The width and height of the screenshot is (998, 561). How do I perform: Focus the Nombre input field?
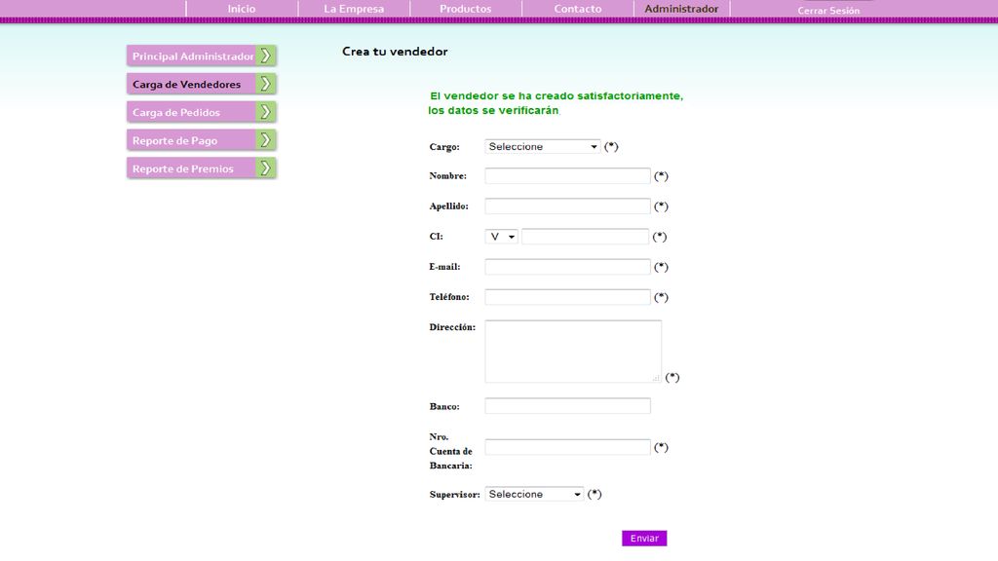568,176
